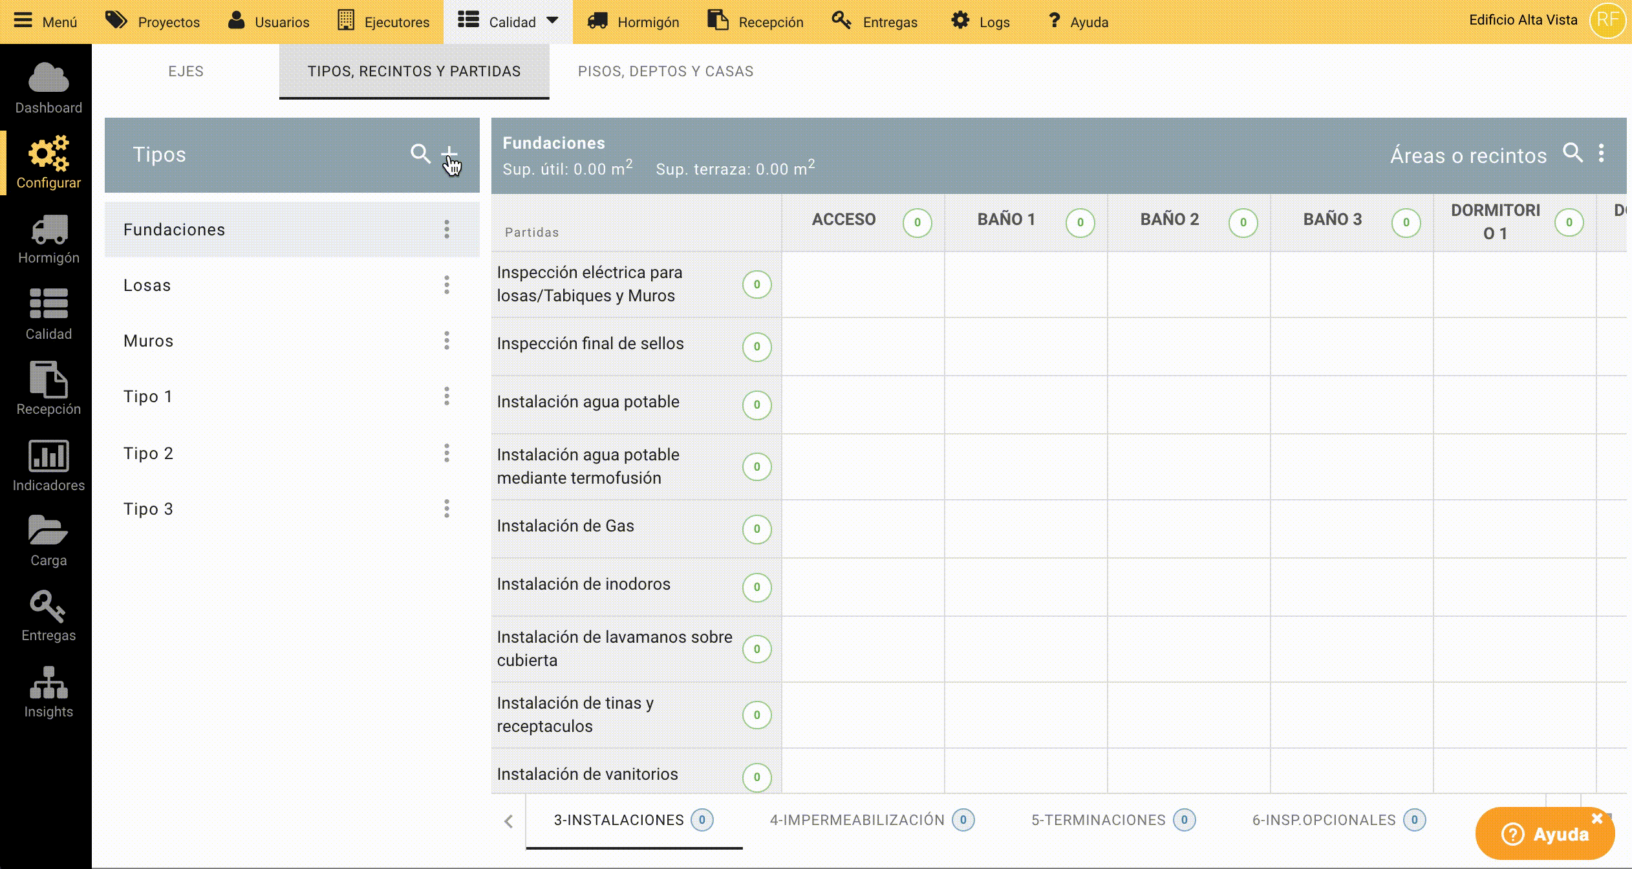Click the search icon in Tipos panel
Screen dimensions: 1632x869
[x=420, y=154]
